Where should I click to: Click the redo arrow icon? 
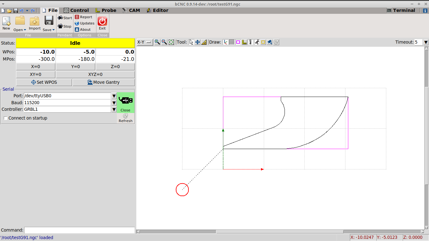click(x=33, y=11)
